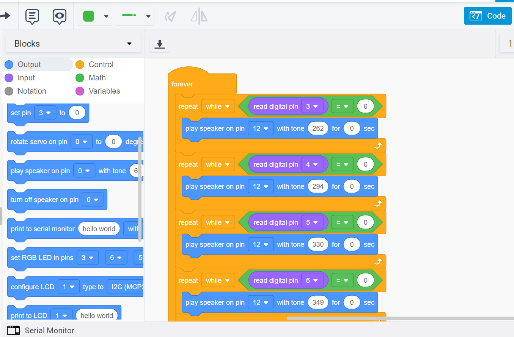
Task: Open 'read digital pin' dropdown showing 3
Action: [312, 107]
